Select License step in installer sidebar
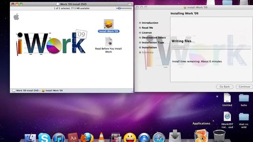The height and width of the screenshot is (142, 253). (x=145, y=33)
